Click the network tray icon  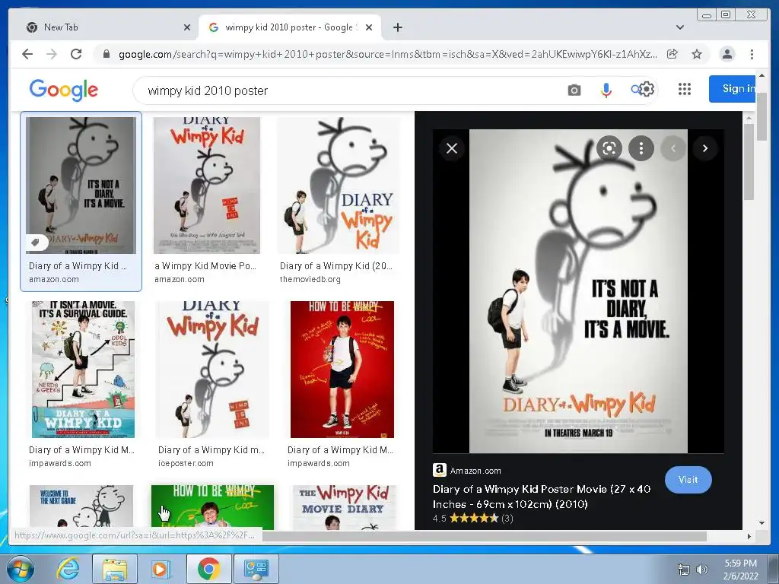(684, 570)
